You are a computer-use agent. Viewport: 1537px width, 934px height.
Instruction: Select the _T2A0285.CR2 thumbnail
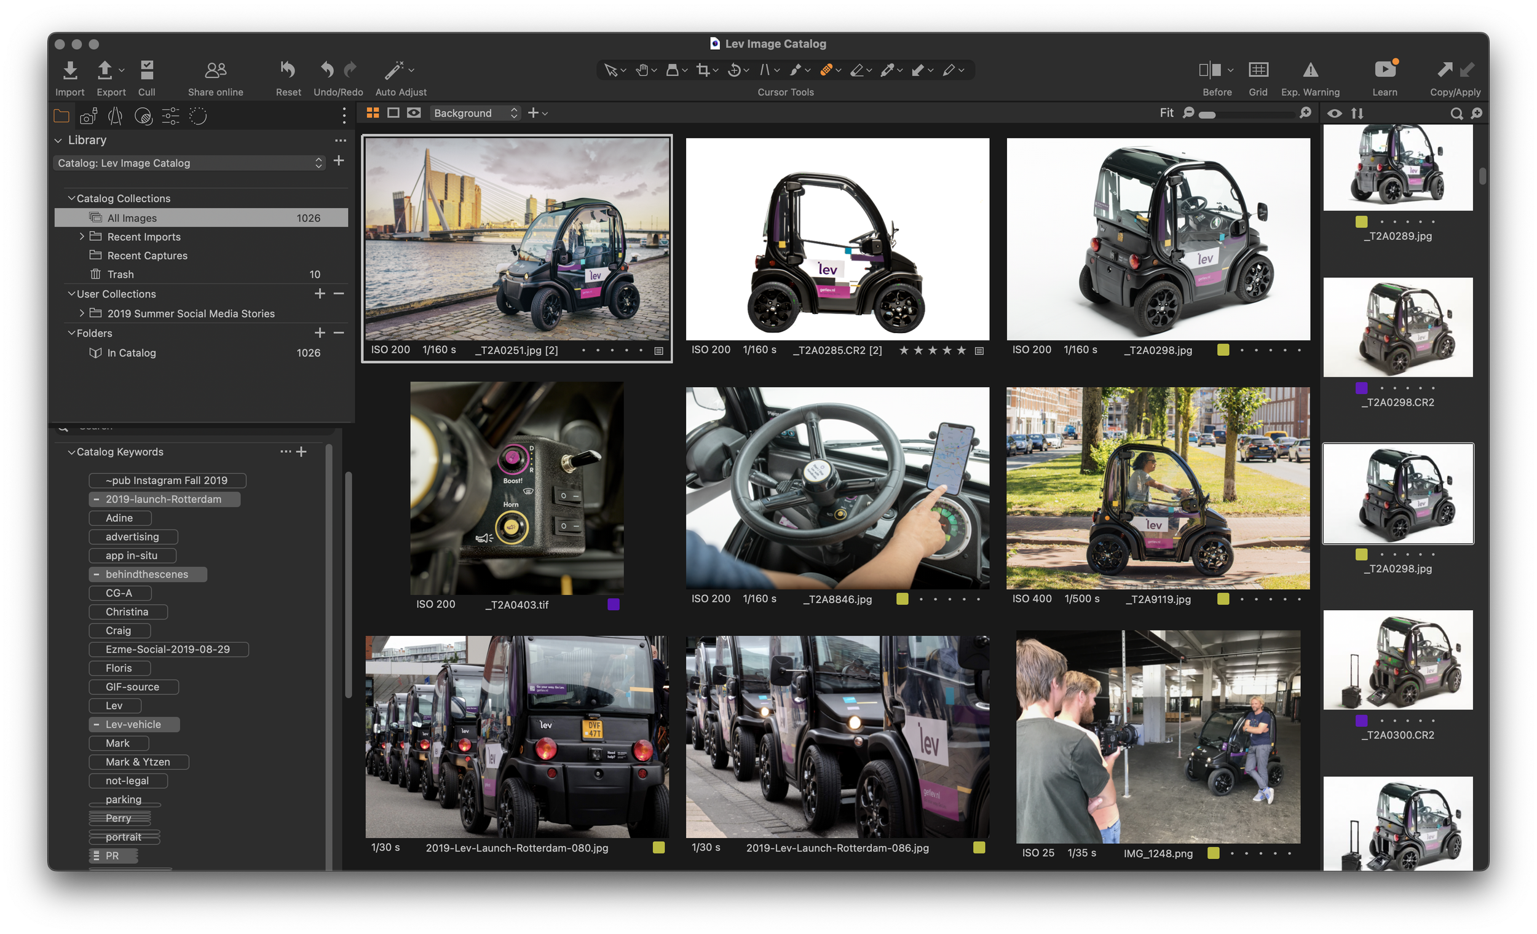[837, 240]
